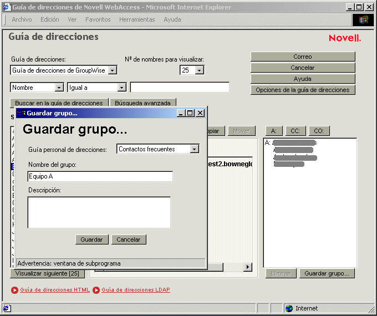Viewport: 377px width, 316px height.
Task: Click the recipients list box
Action: (310, 203)
